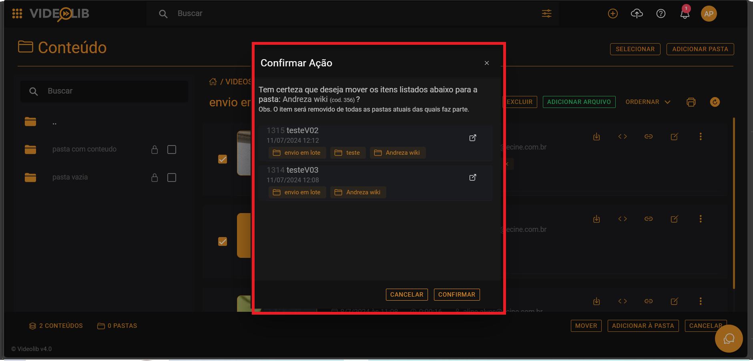Open the support chat bubble
Screen dimensions: 753x361
729,339
